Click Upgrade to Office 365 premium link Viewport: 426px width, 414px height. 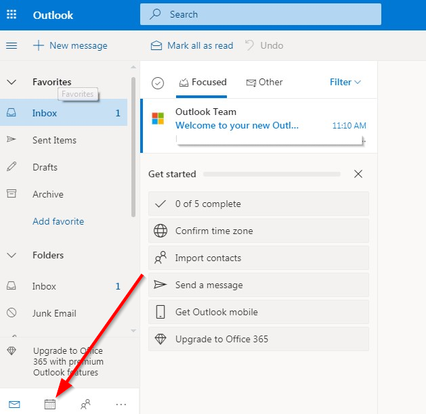[68, 361]
